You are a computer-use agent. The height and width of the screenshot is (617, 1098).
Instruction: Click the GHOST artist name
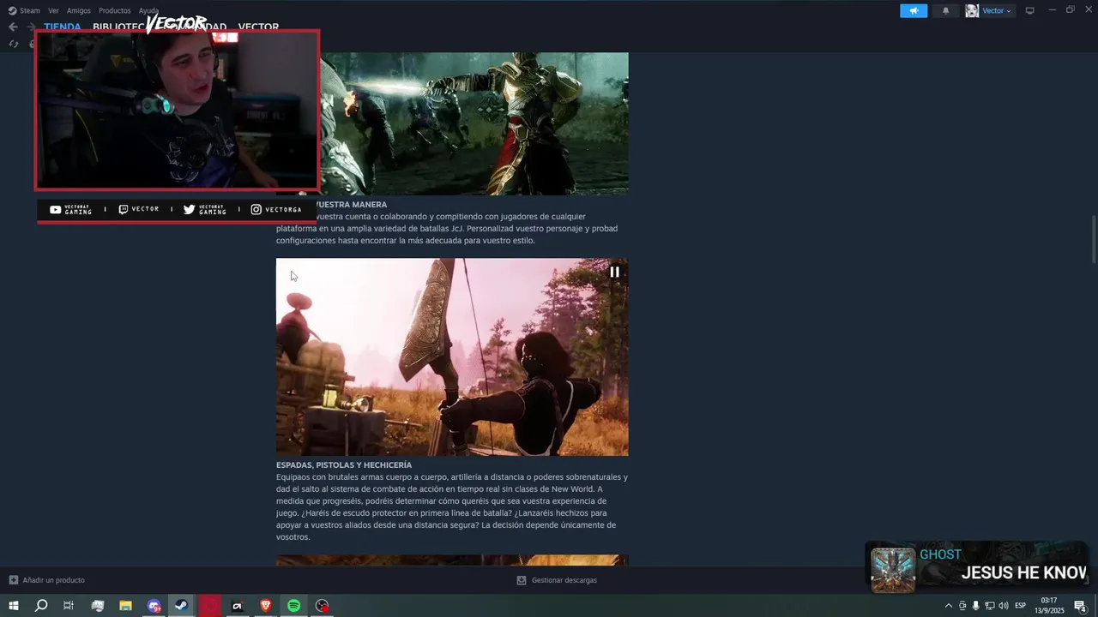click(x=940, y=554)
